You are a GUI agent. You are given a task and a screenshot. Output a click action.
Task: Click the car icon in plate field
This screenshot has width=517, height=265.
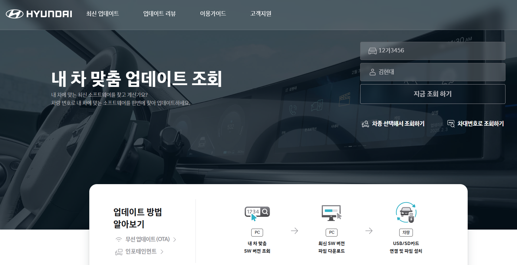click(372, 51)
